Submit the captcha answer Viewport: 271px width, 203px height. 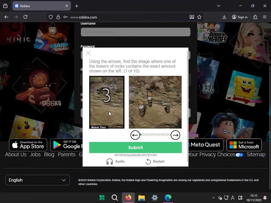point(135,147)
